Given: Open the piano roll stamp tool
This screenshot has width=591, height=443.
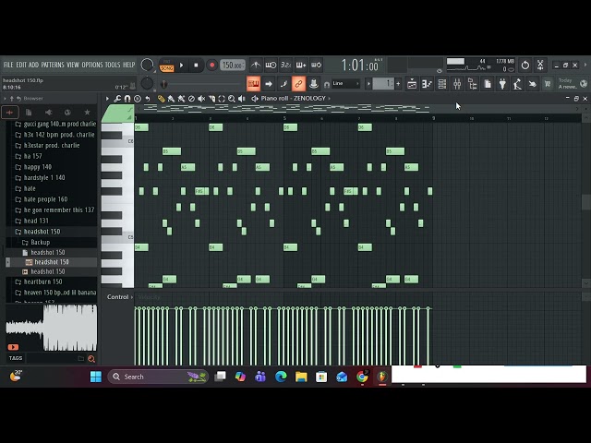Looking at the screenshot, I should pos(138,99).
